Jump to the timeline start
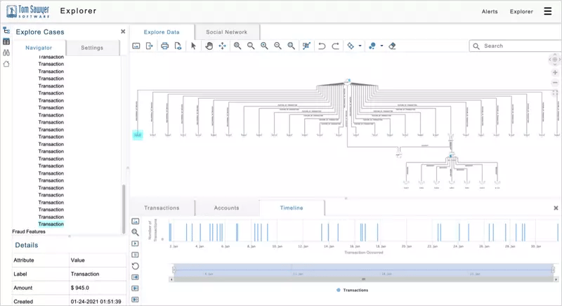 click(x=135, y=277)
